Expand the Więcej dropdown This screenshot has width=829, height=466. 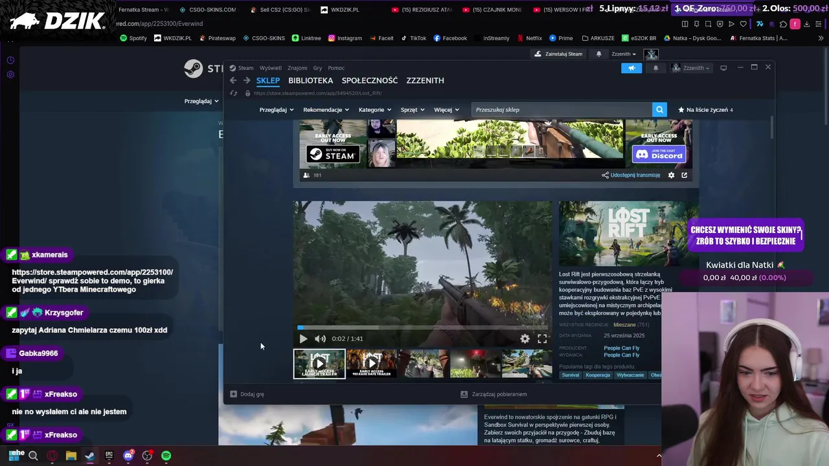pos(446,109)
